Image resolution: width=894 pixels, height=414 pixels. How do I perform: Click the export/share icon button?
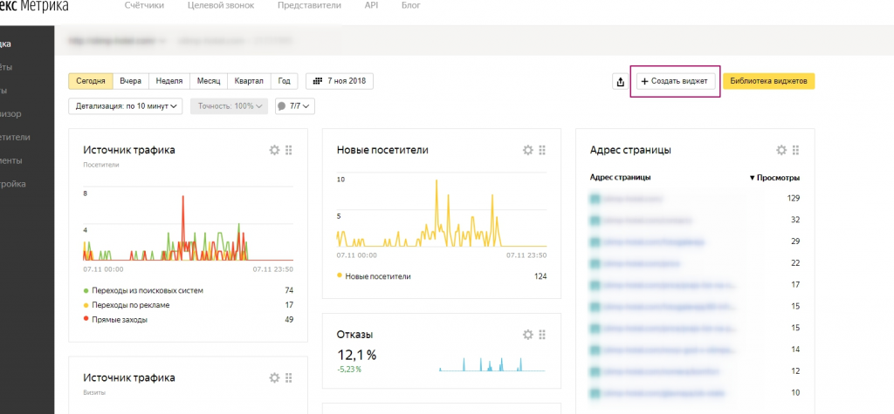pos(620,81)
